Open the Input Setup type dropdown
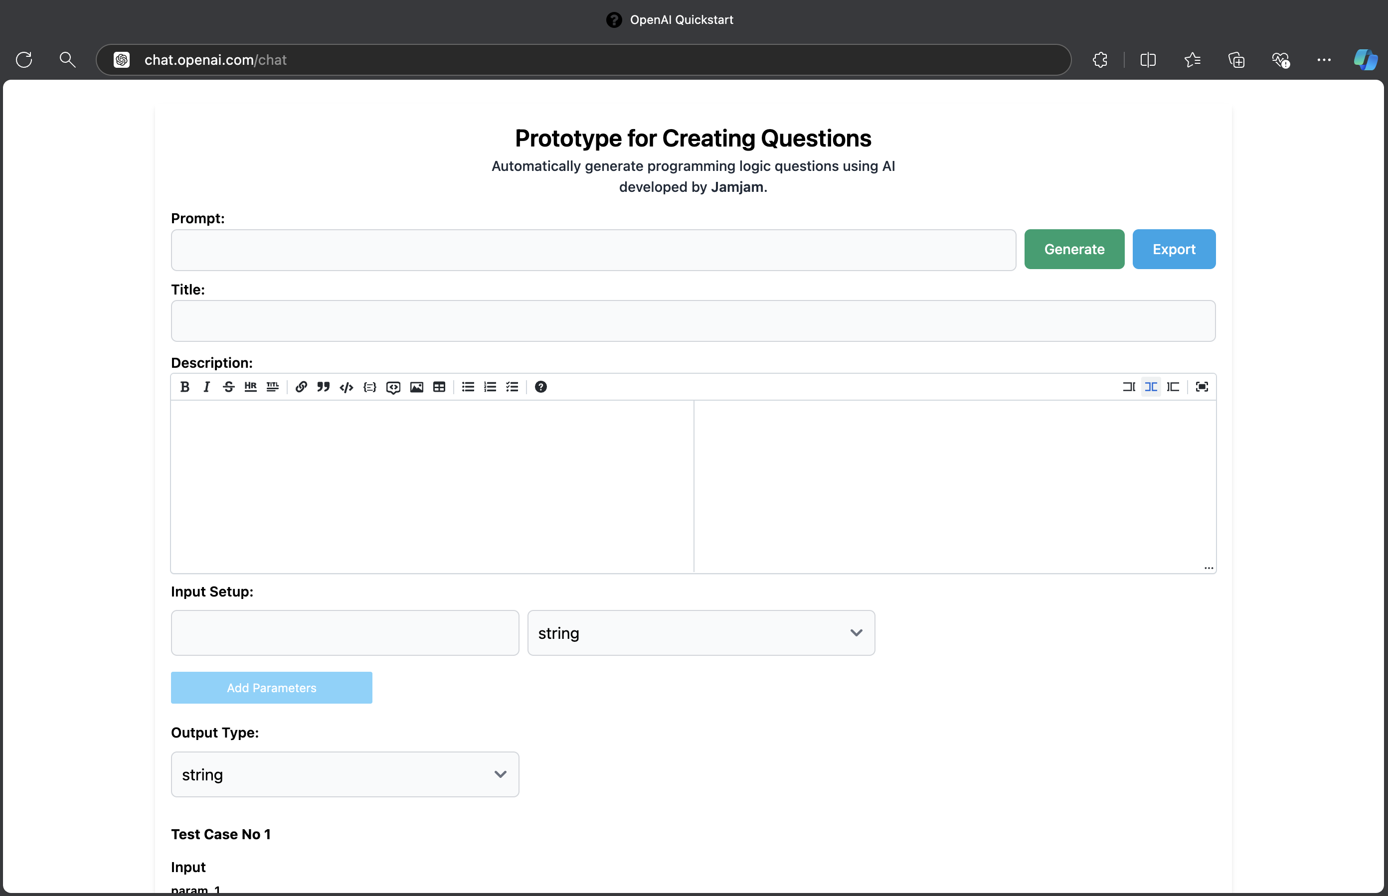The width and height of the screenshot is (1388, 896). 700,633
